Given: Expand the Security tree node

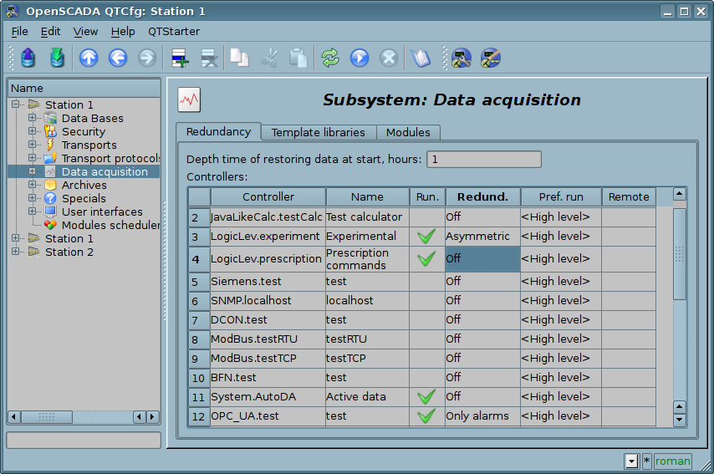Looking at the screenshot, I should [x=32, y=130].
